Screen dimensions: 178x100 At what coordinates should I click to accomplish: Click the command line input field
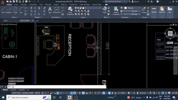57,87
